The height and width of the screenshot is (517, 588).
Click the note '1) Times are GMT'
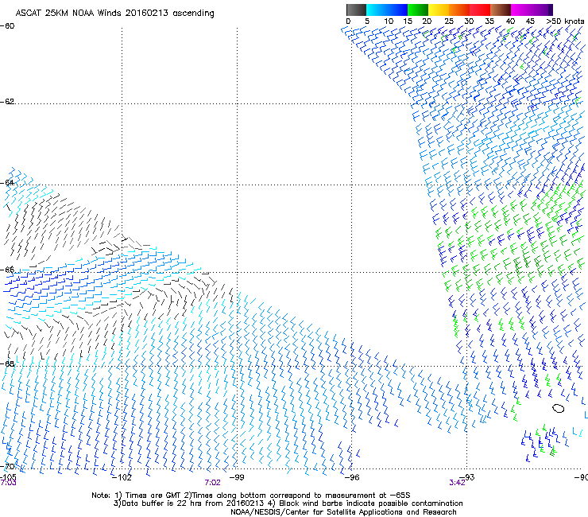tap(149, 496)
